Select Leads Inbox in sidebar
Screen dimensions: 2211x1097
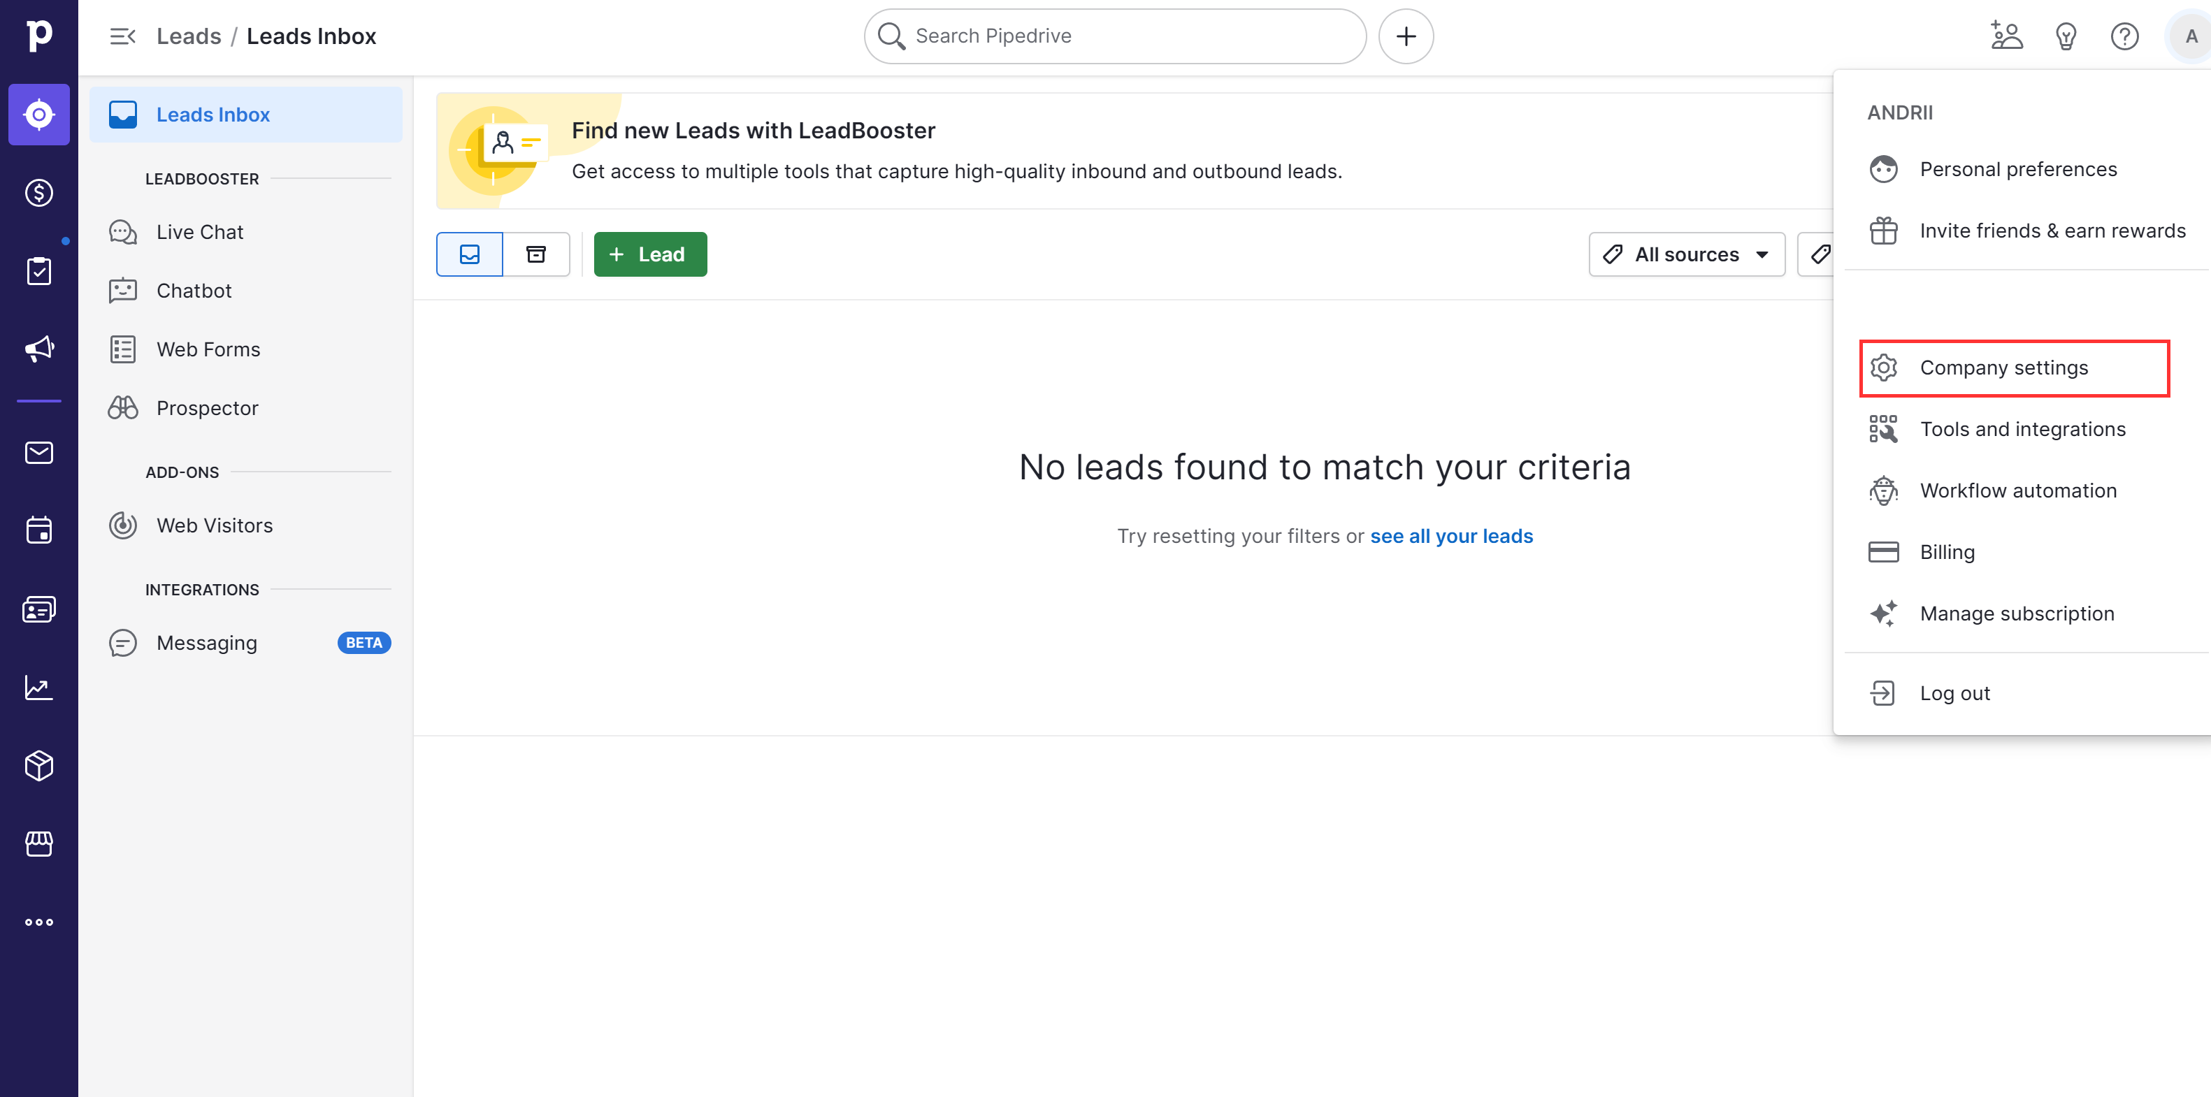click(245, 114)
